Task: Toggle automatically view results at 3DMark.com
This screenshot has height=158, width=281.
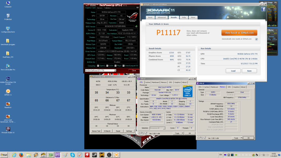Action: pos(257,39)
